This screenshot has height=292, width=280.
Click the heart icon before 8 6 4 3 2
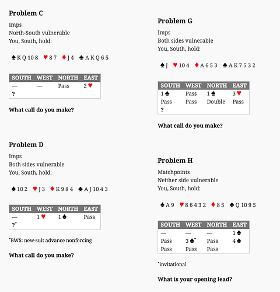pos(181,204)
